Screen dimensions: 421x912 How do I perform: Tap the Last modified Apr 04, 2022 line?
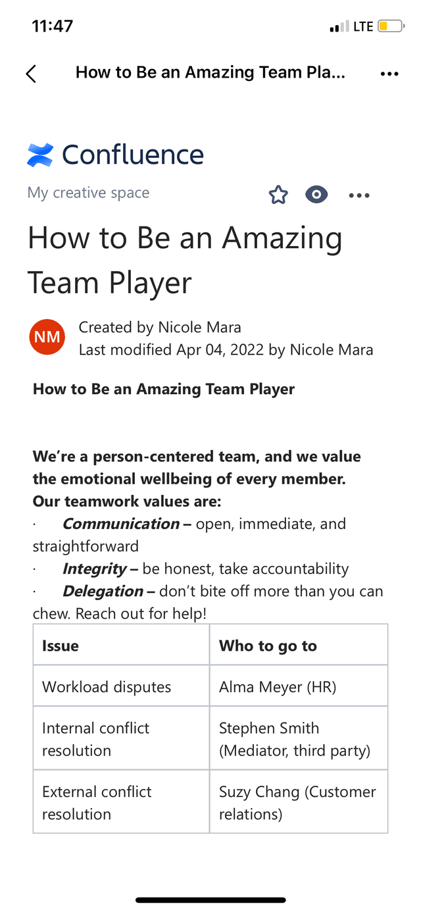[x=226, y=349]
